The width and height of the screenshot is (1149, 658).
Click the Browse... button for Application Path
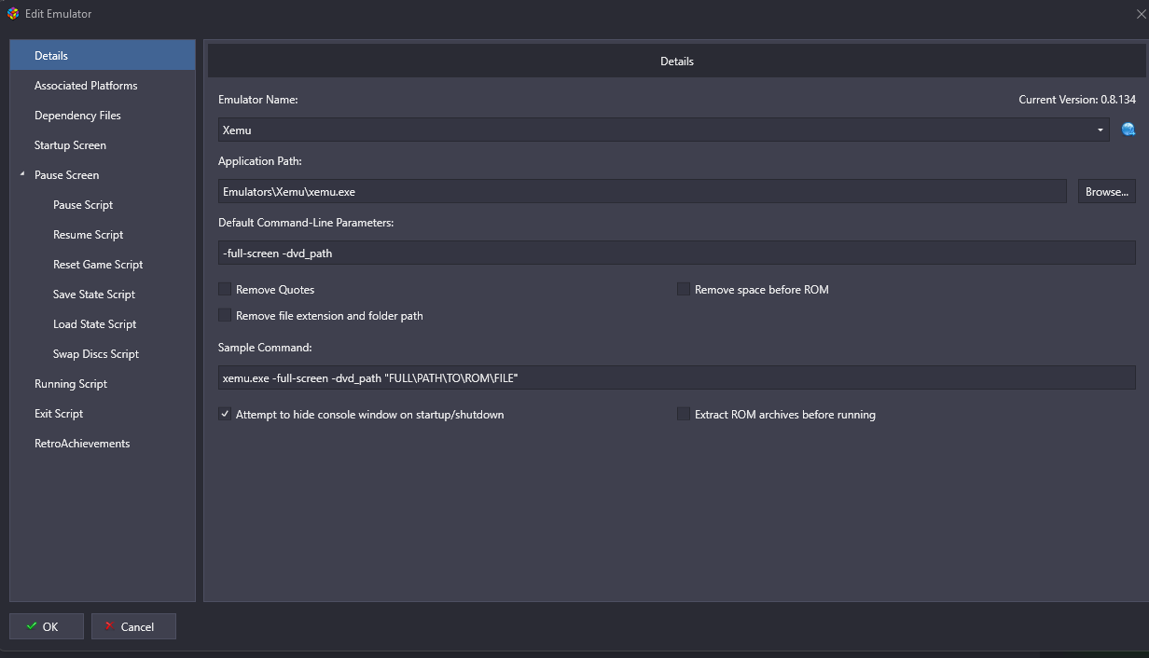(x=1107, y=191)
